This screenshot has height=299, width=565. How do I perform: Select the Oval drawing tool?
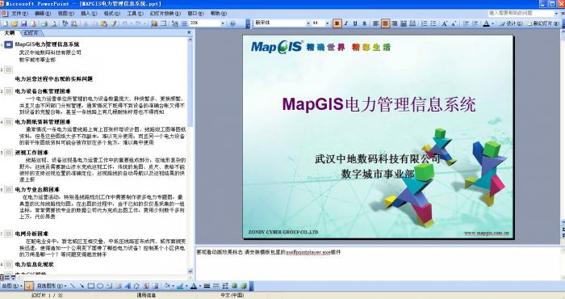[x=100, y=286]
